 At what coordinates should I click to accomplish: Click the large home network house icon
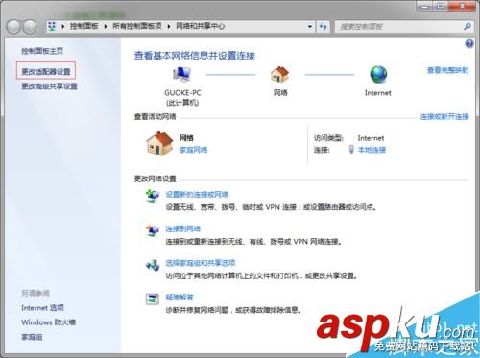click(x=159, y=143)
